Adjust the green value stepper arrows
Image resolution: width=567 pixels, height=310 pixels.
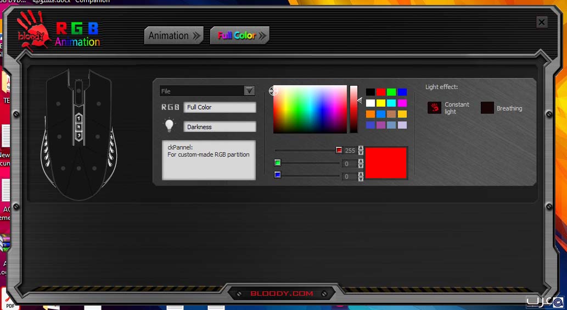[x=361, y=163]
